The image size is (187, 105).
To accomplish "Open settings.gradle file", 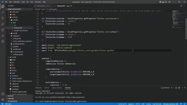I will 18,55.
